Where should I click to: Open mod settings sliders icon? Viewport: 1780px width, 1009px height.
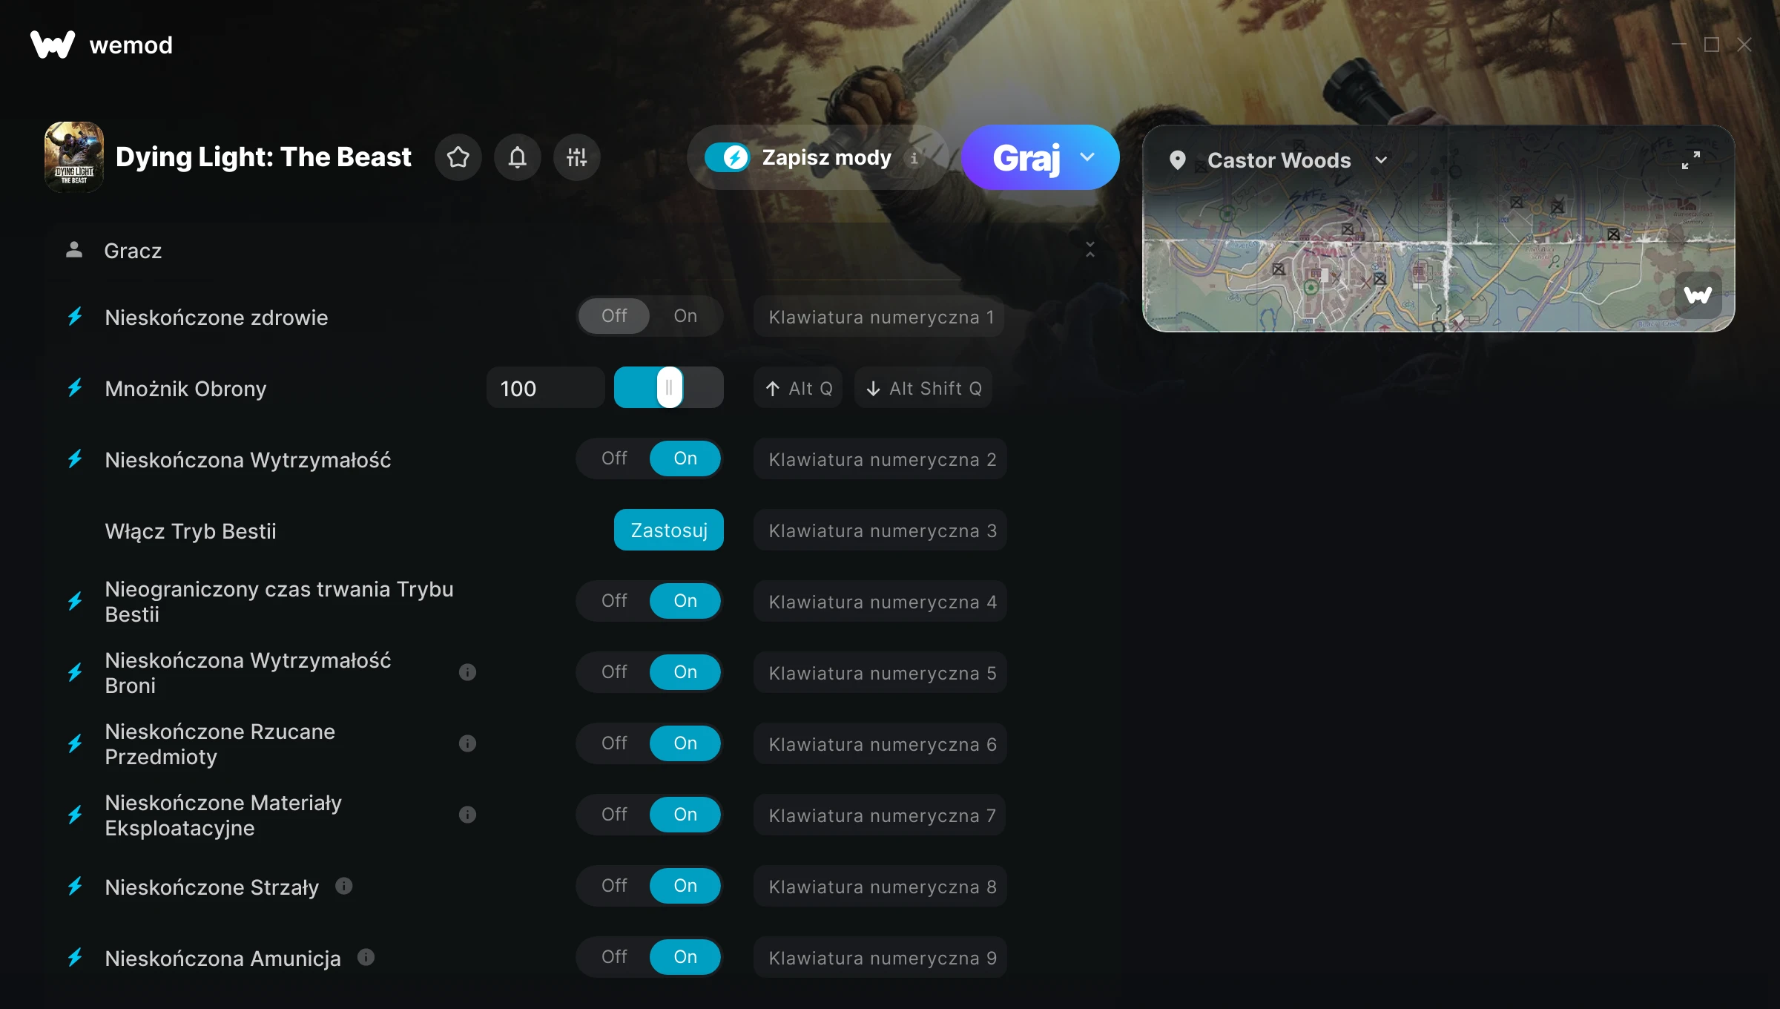577,157
